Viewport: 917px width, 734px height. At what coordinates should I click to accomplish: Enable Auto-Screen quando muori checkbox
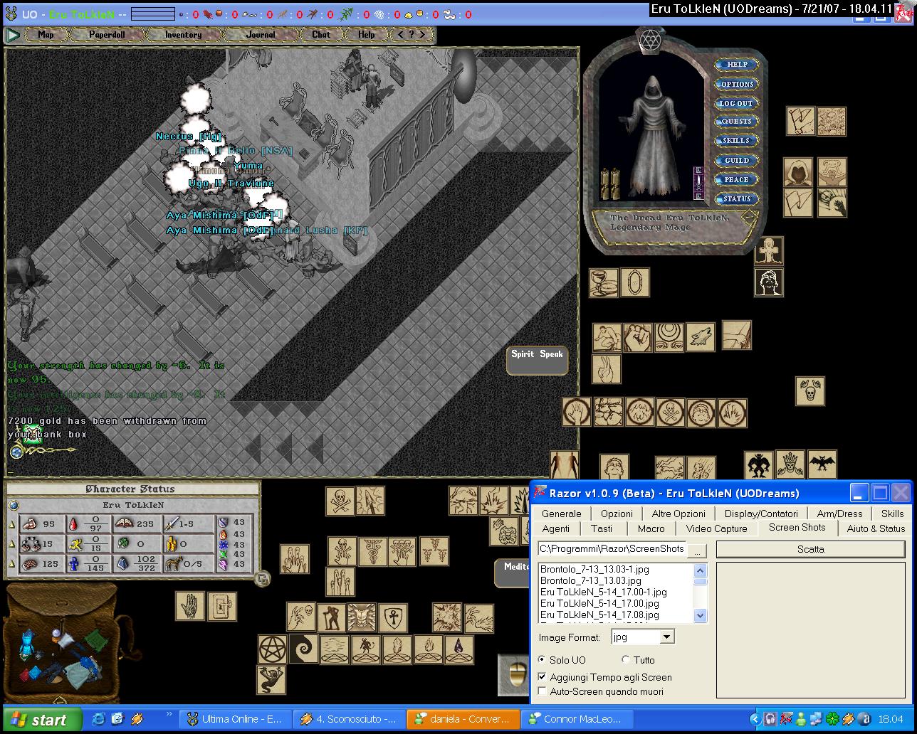pyautogui.click(x=543, y=691)
